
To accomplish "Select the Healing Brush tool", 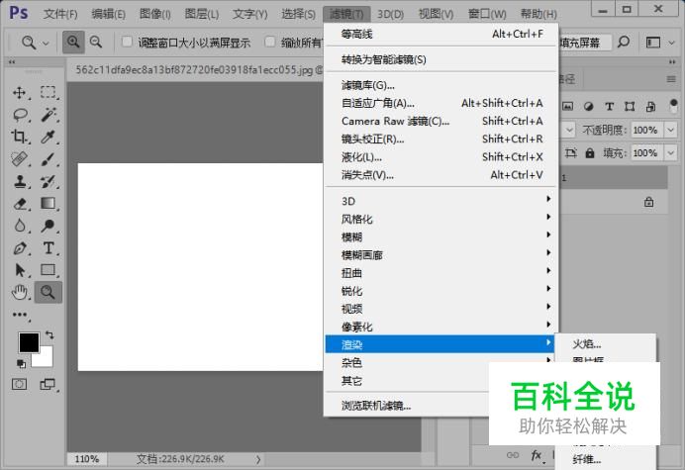I will [x=19, y=159].
